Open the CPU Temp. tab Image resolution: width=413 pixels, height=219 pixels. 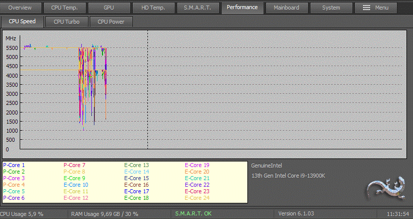pyautogui.click(x=64, y=8)
